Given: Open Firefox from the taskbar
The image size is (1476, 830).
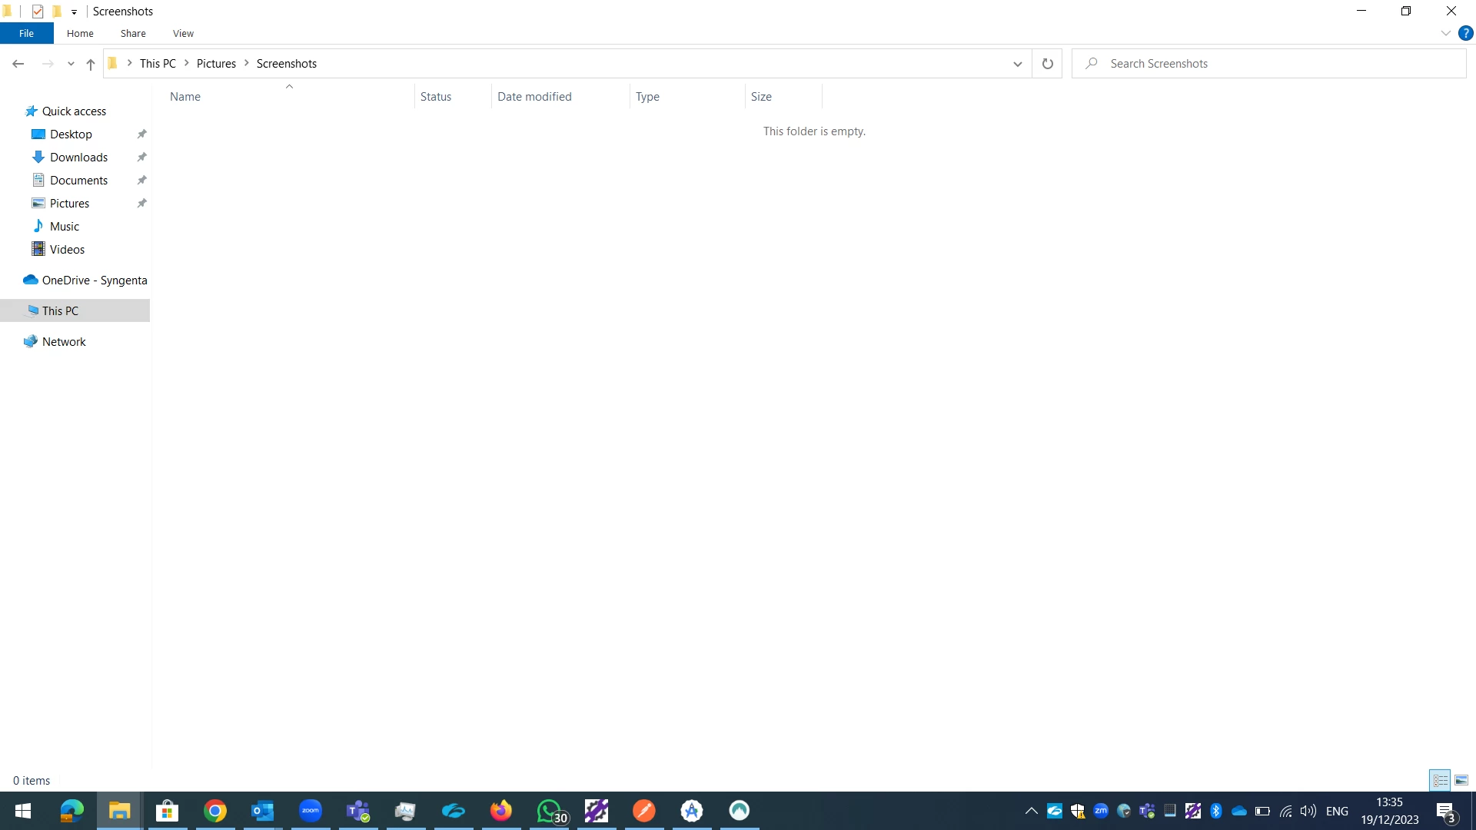Looking at the screenshot, I should [501, 811].
